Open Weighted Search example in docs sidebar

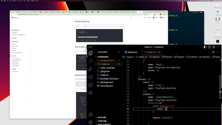[16, 64]
